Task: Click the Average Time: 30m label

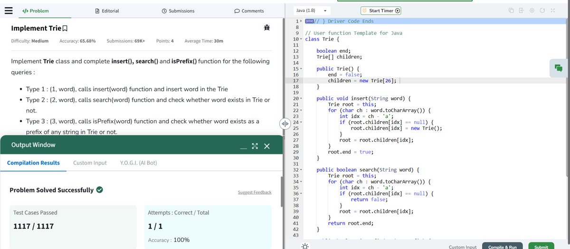Action: [204, 41]
